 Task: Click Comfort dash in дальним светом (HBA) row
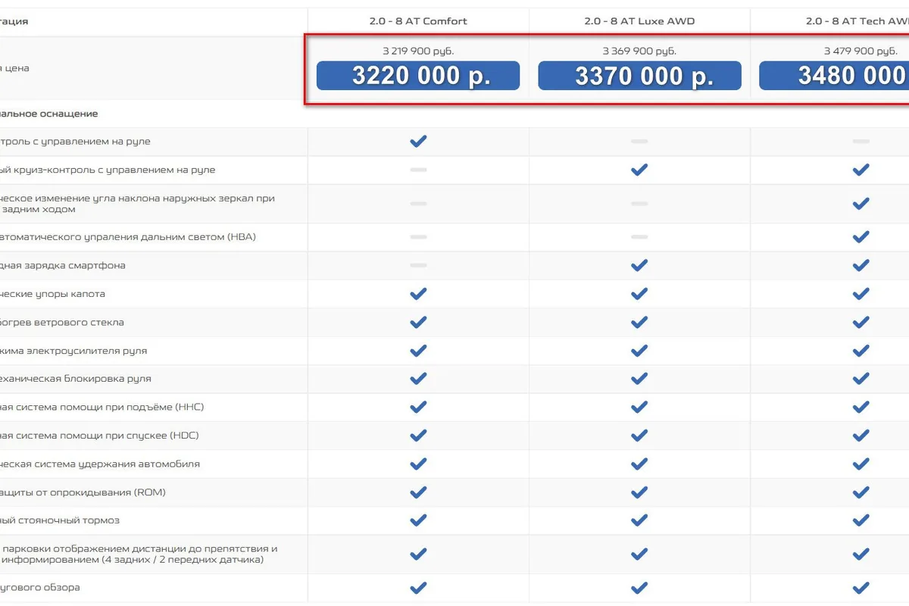[418, 237]
